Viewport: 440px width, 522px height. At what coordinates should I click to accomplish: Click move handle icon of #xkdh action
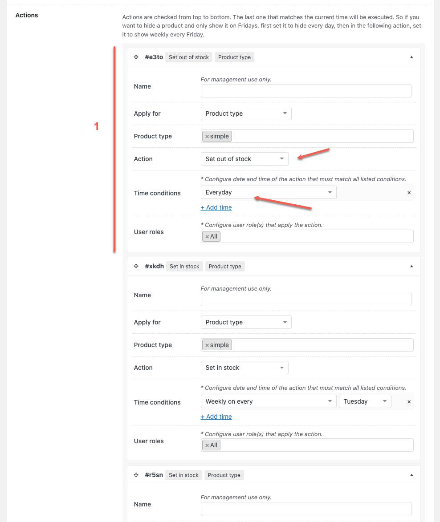click(x=136, y=266)
